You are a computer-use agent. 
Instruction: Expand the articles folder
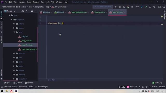point(14,24)
